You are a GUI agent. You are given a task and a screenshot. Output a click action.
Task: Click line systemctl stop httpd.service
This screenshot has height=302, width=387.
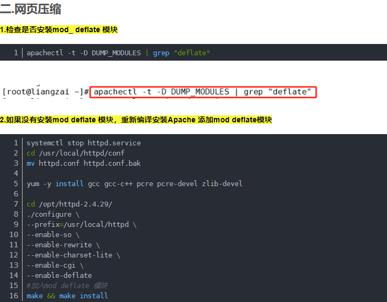[84, 143]
